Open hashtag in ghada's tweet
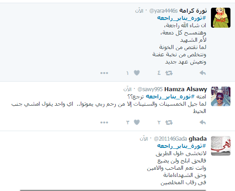 pos(181,146)
